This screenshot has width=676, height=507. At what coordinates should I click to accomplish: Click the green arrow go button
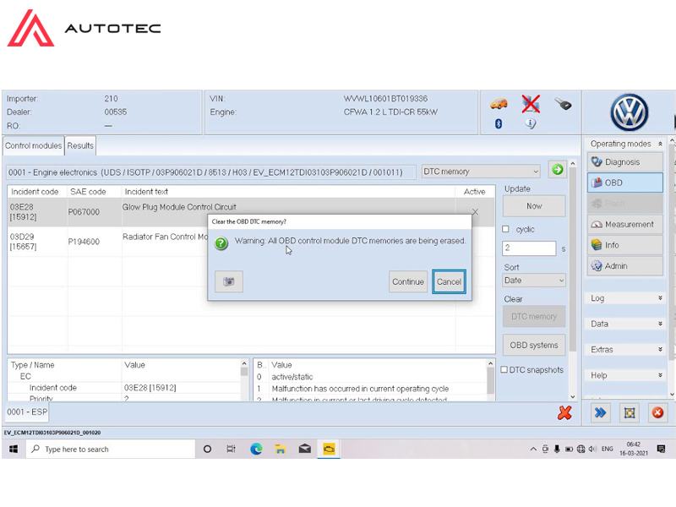pos(557,170)
